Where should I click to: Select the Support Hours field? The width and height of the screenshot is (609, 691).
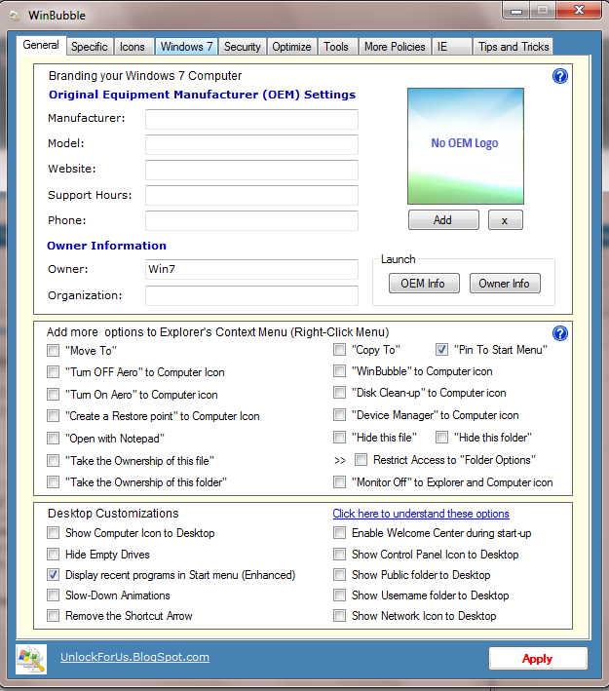(251, 195)
